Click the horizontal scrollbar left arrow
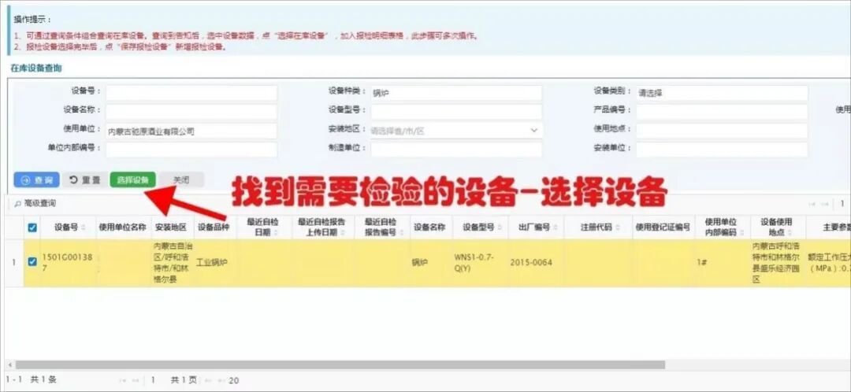851x392 pixels. click(x=9, y=365)
